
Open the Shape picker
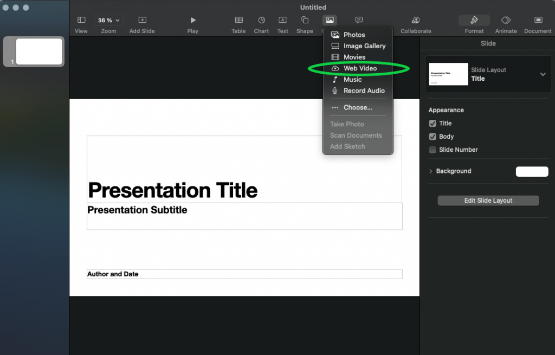point(305,21)
